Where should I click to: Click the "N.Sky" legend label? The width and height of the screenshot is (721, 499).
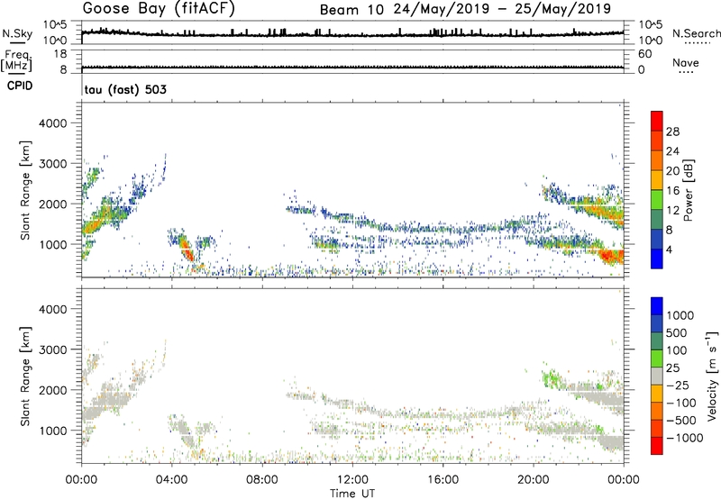click(17, 33)
